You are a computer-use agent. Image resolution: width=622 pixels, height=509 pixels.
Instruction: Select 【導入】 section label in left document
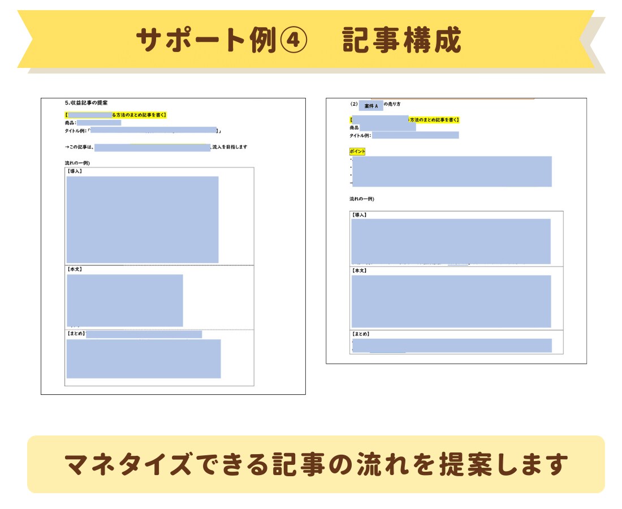[75, 171]
